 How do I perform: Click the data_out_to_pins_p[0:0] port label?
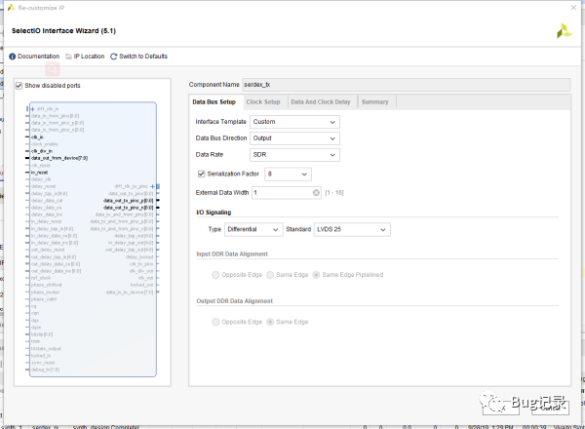tap(129, 201)
